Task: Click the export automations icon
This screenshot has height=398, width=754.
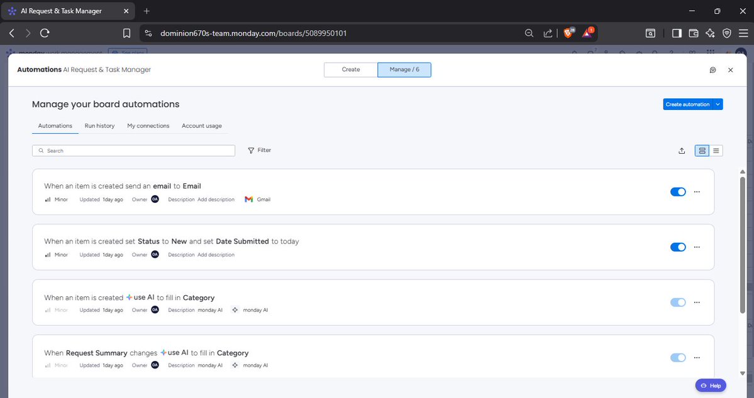Action: click(682, 151)
